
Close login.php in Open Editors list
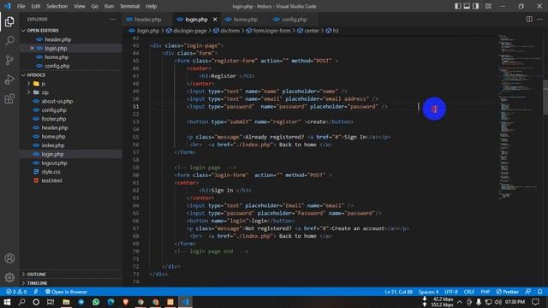click(32, 48)
